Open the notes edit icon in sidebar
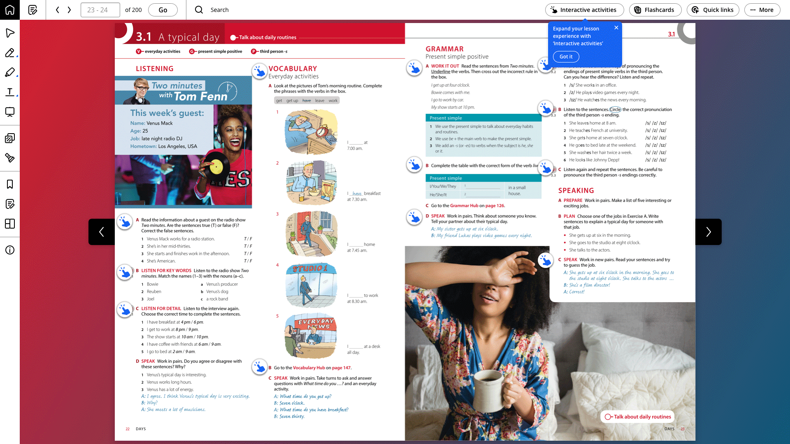This screenshot has width=790, height=444. coord(10,204)
